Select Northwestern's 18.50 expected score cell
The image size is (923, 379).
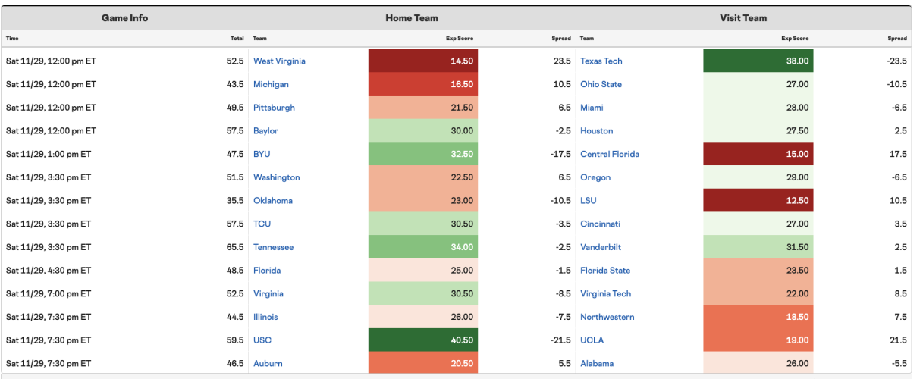point(758,317)
